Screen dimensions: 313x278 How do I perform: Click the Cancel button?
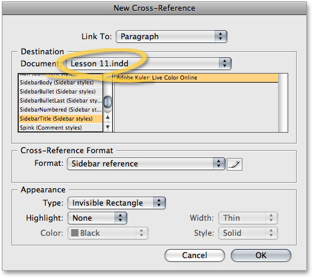[x=195, y=255]
